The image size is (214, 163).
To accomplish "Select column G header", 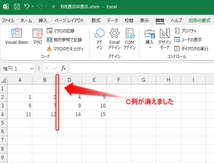I will click(x=143, y=80).
